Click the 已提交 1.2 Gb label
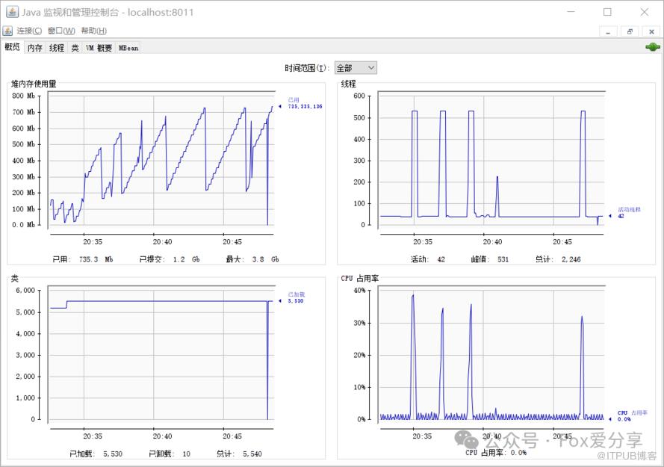The image size is (664, 467). pyautogui.click(x=170, y=259)
